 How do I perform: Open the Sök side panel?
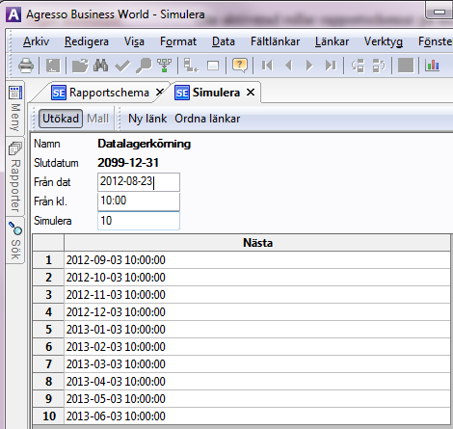pyautogui.click(x=15, y=241)
